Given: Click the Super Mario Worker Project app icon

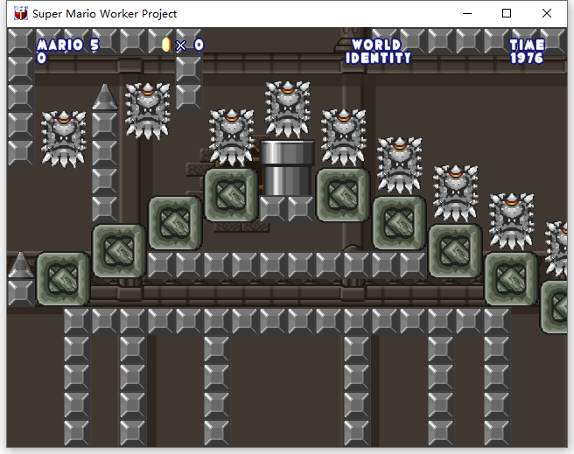Looking at the screenshot, I should (x=21, y=13).
